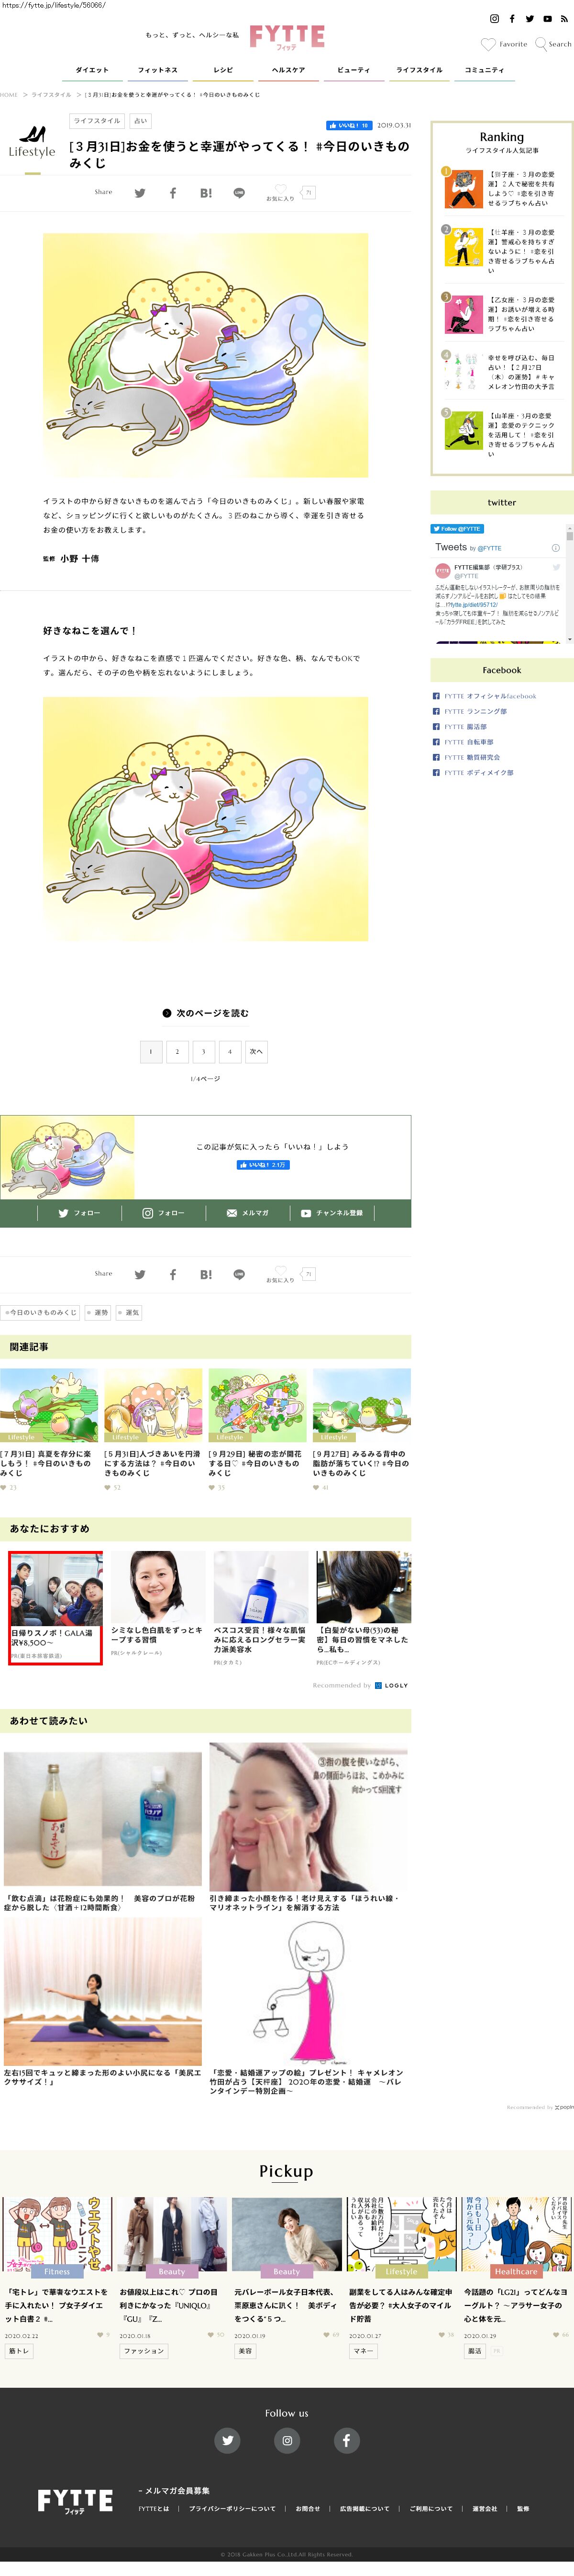Open FYTTE Twitter from header icon
This screenshot has width=574, height=2576.
point(529,19)
